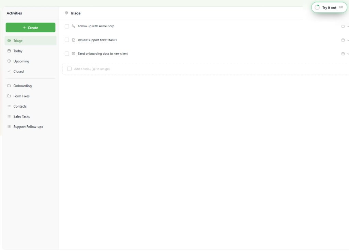Open the Today view in sidebar
Image resolution: width=349 pixels, height=251 pixels.
tap(30, 51)
